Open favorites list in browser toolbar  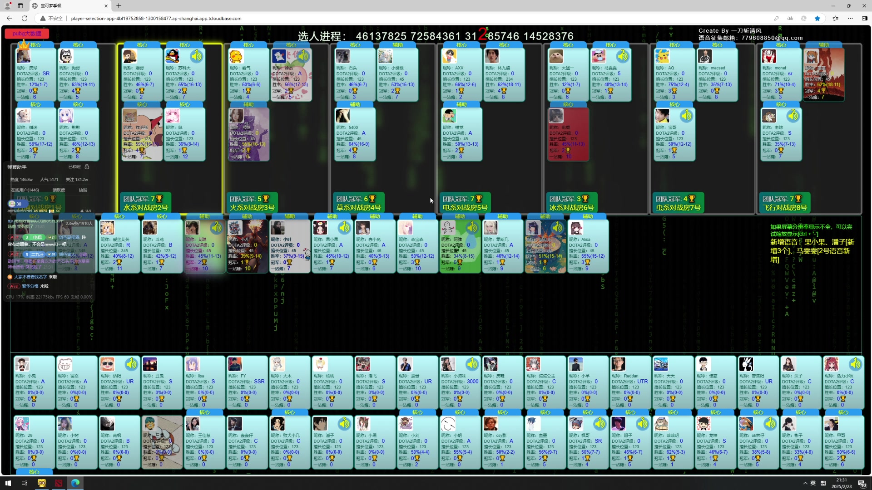(835, 19)
